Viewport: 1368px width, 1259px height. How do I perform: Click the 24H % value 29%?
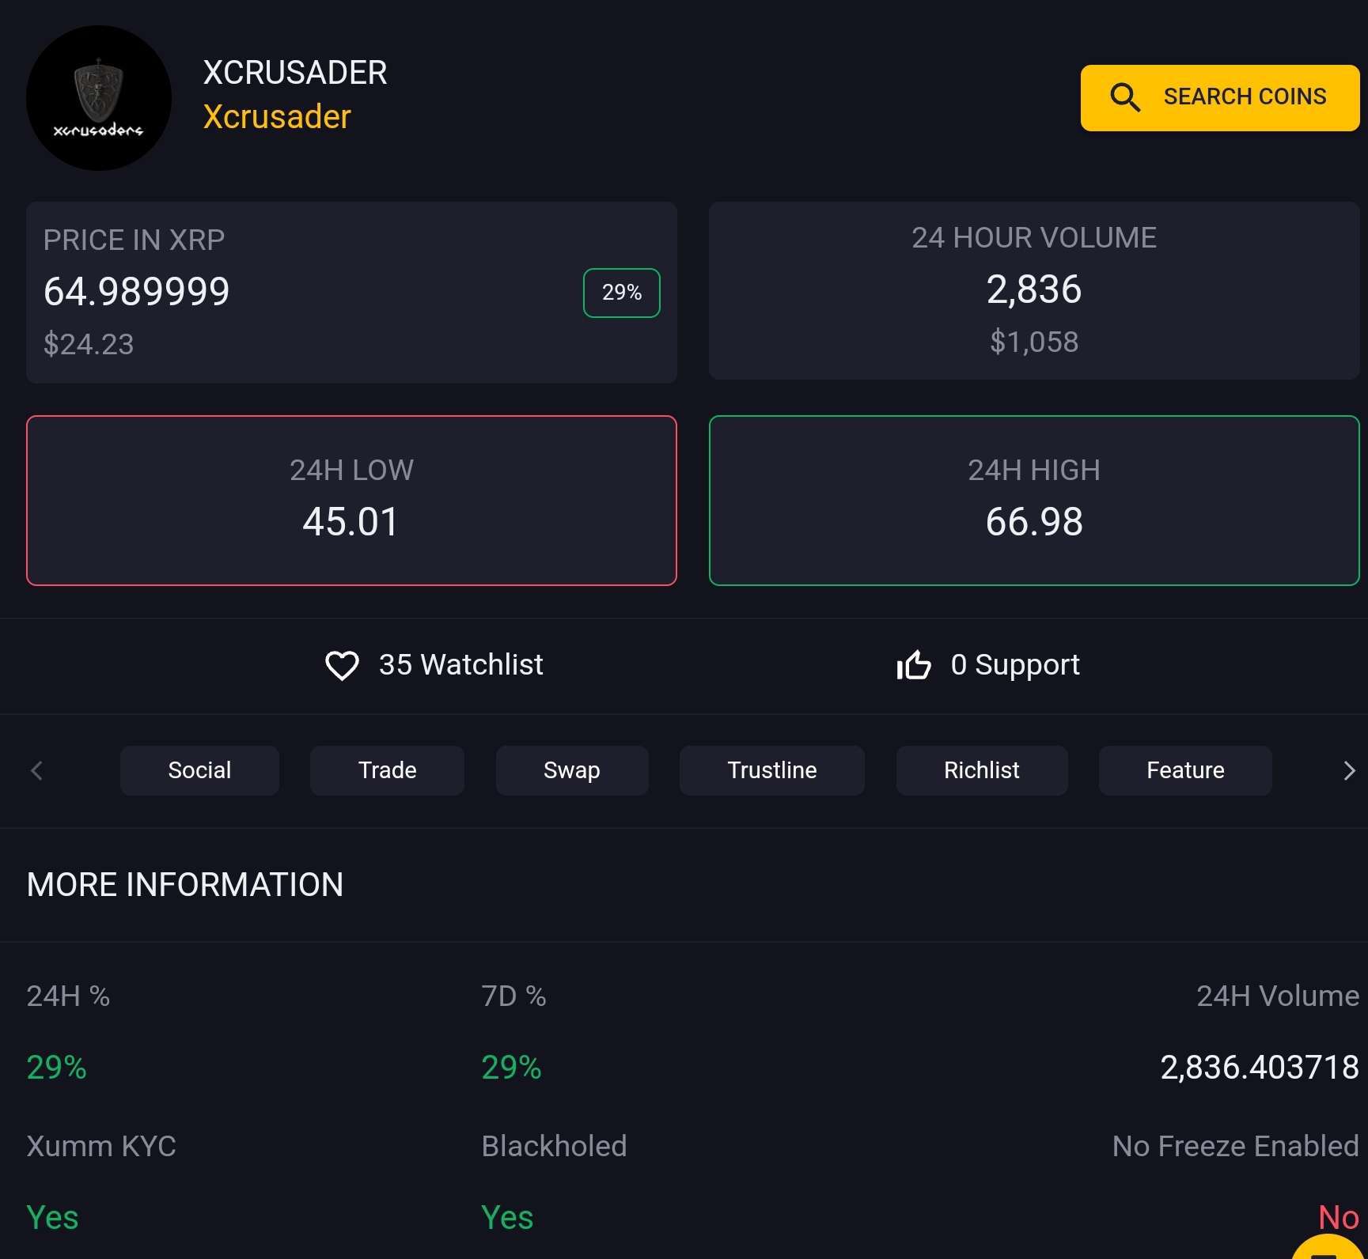pyautogui.click(x=57, y=1068)
